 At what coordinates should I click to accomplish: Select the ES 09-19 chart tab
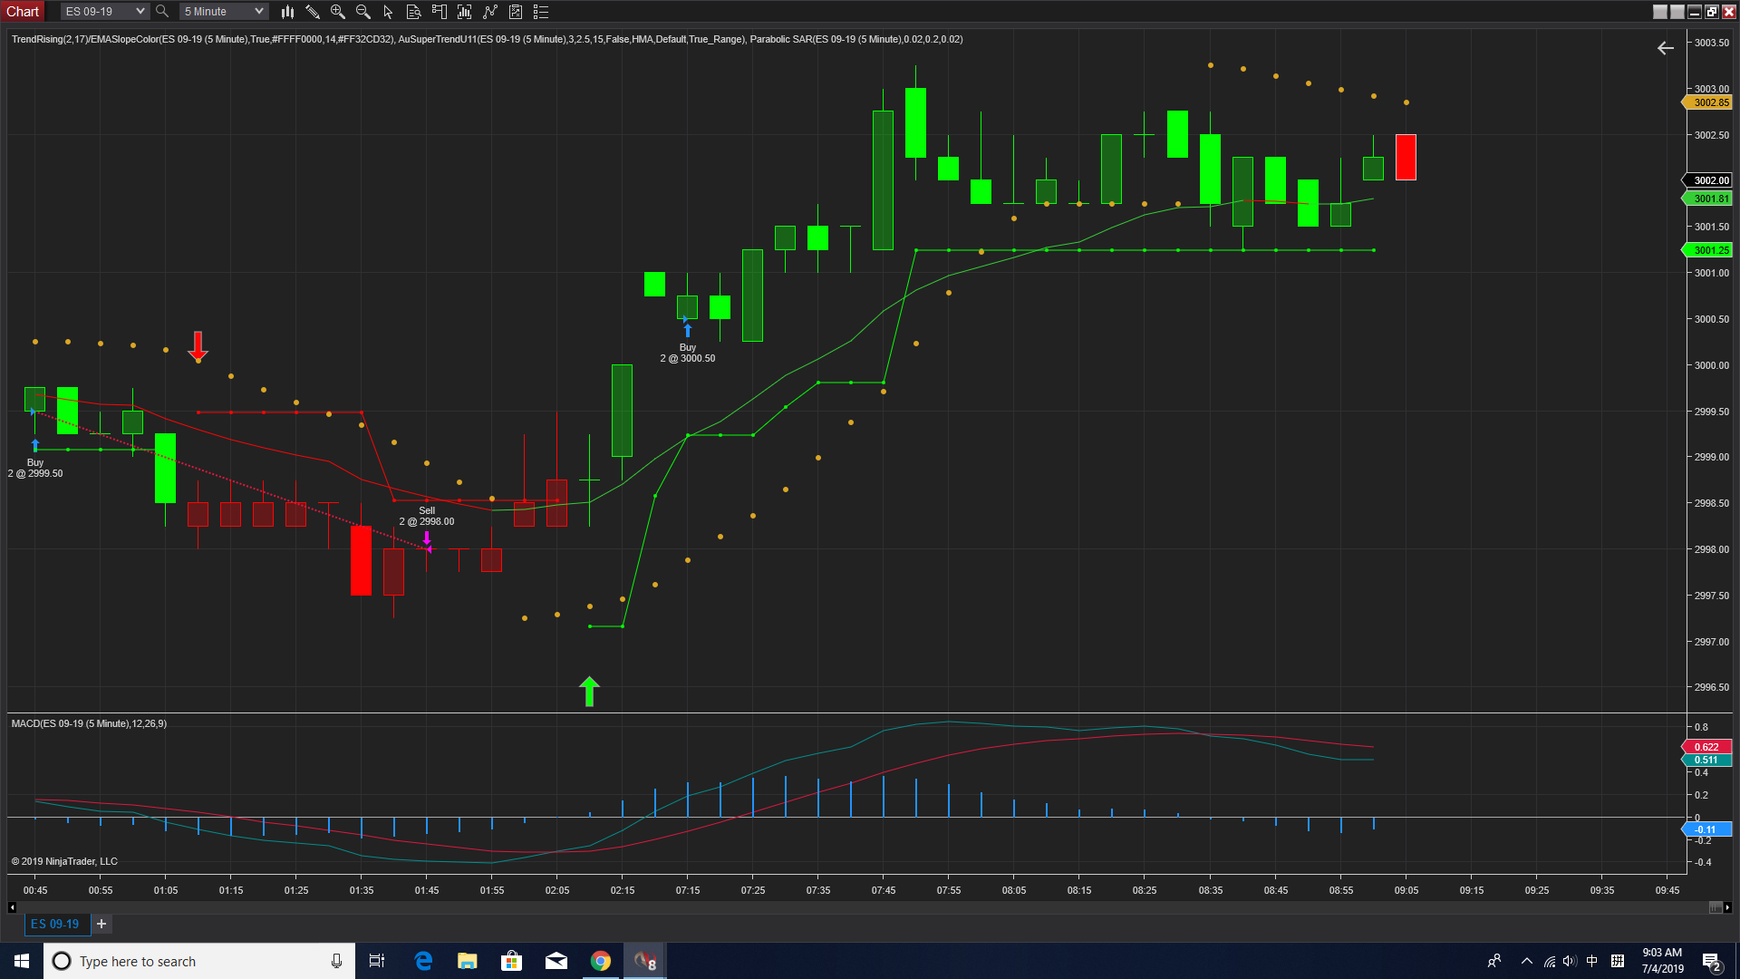click(54, 924)
